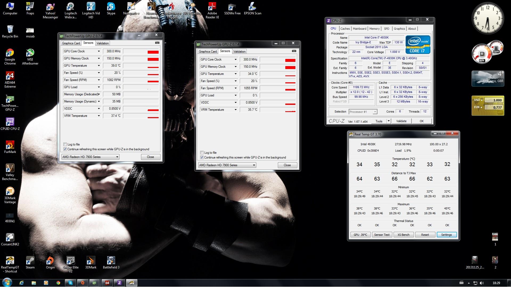Launch Skype from the desktop
The image size is (511, 295).
tap(111, 9)
